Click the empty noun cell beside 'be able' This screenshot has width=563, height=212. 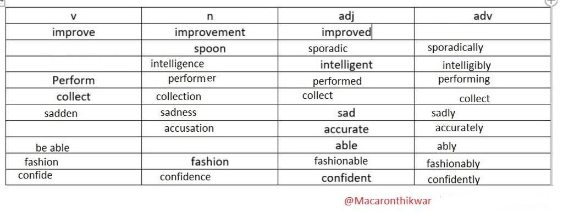[x=209, y=146]
